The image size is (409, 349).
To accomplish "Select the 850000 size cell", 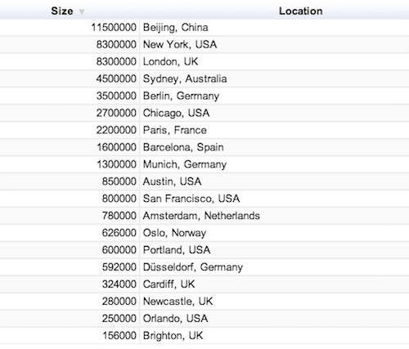I will (70, 181).
